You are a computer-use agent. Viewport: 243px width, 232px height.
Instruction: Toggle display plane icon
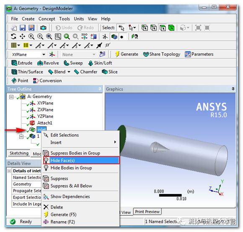(x=105, y=37)
